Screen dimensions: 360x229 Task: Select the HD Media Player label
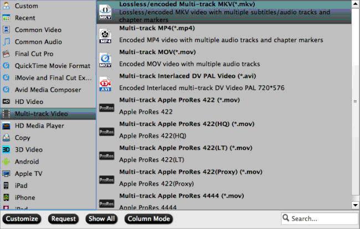(x=39, y=126)
